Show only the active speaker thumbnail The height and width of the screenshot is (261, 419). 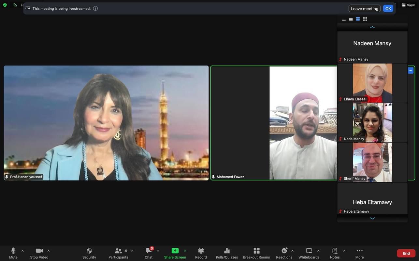[x=351, y=19]
